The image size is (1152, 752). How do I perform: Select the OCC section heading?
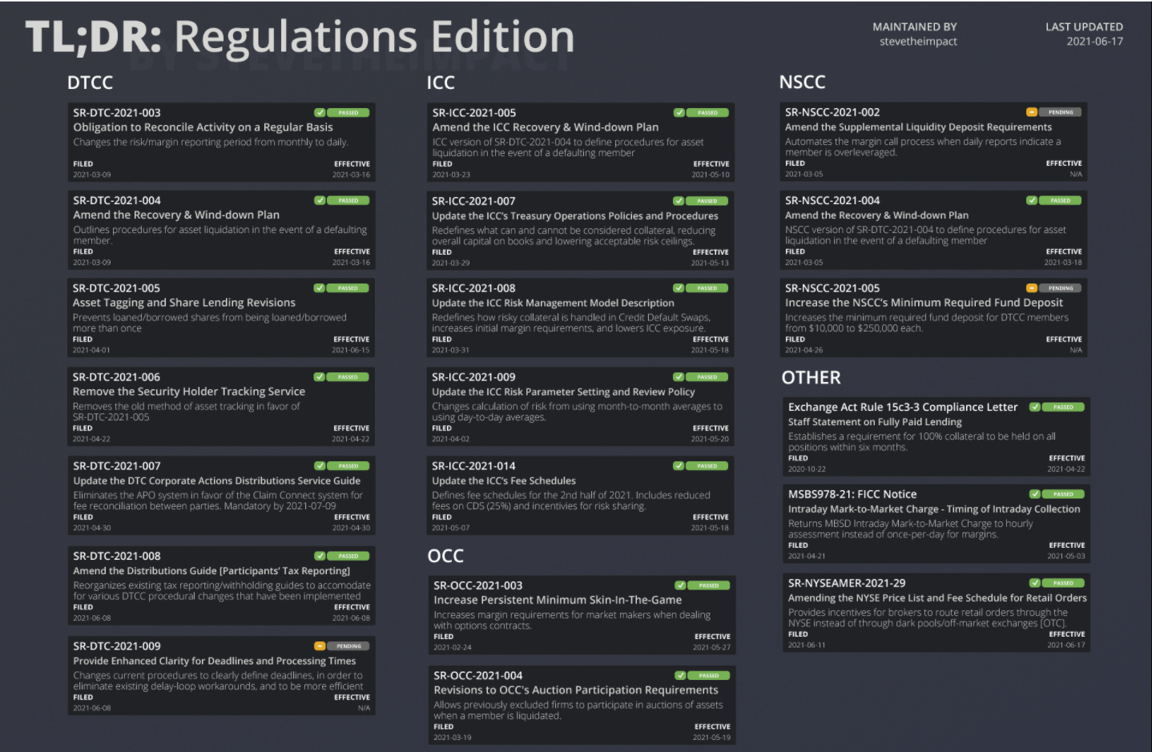tap(445, 556)
